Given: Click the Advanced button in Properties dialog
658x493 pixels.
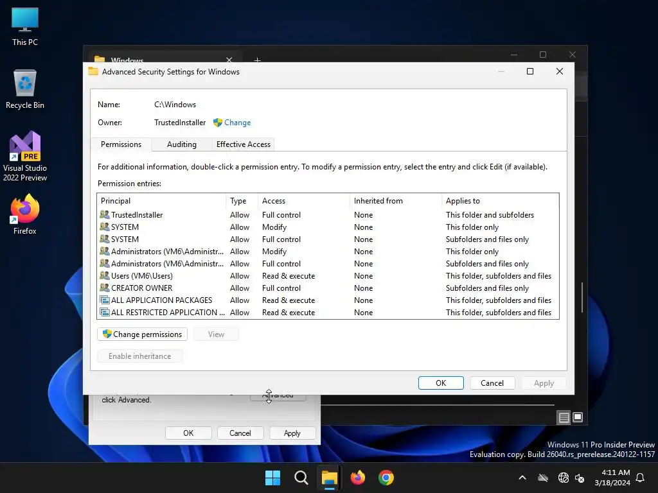Looking at the screenshot, I should [278, 397].
